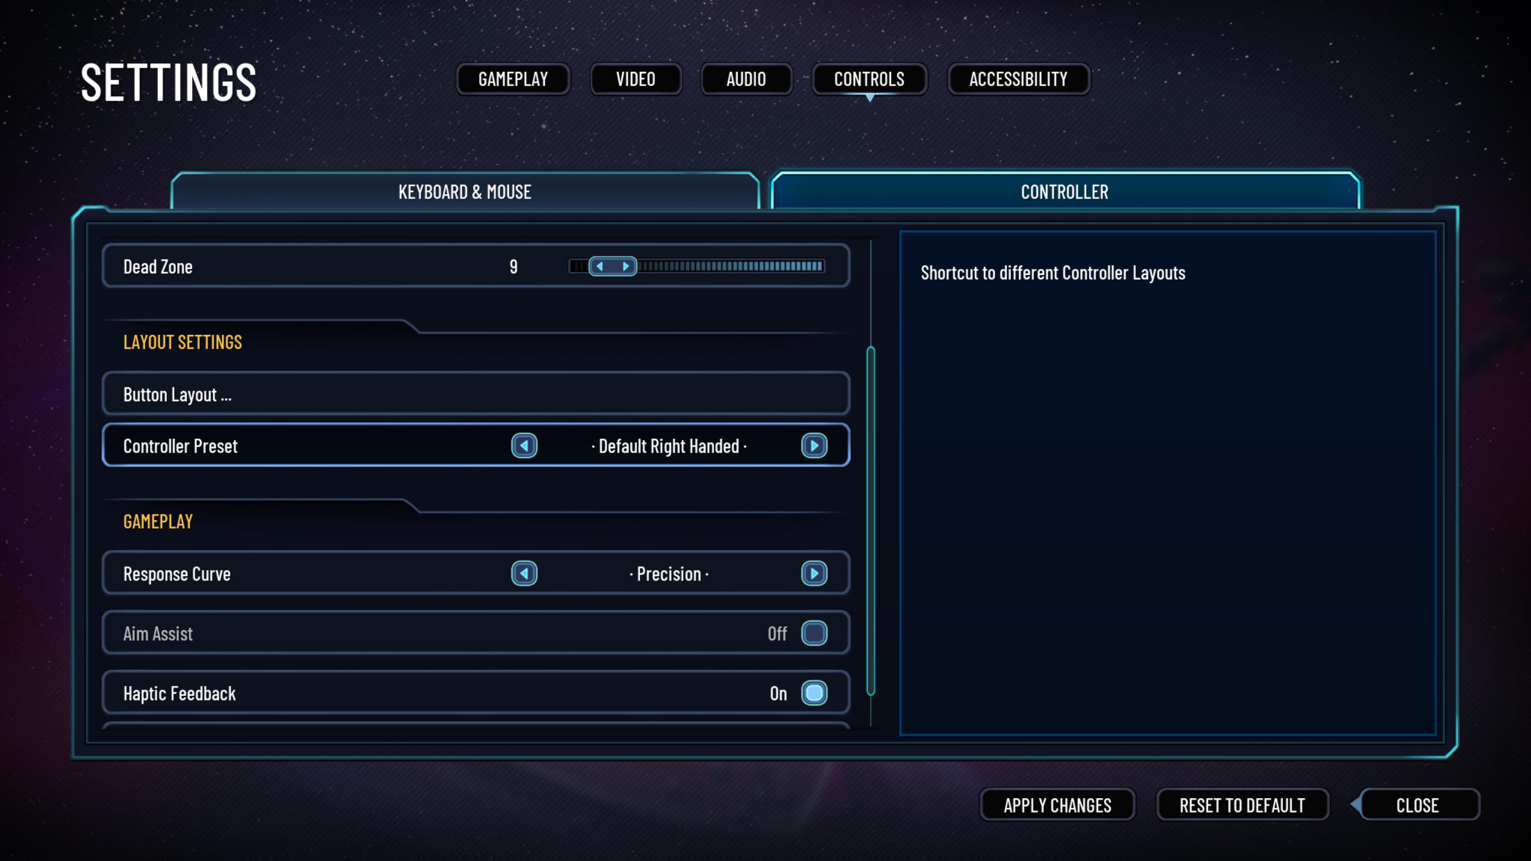Click the right arrow icon on Controller Preset

[x=815, y=445]
